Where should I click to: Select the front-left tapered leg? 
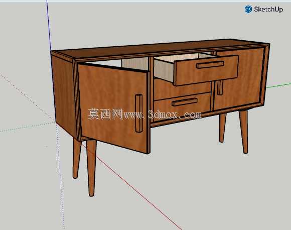coord(91,168)
